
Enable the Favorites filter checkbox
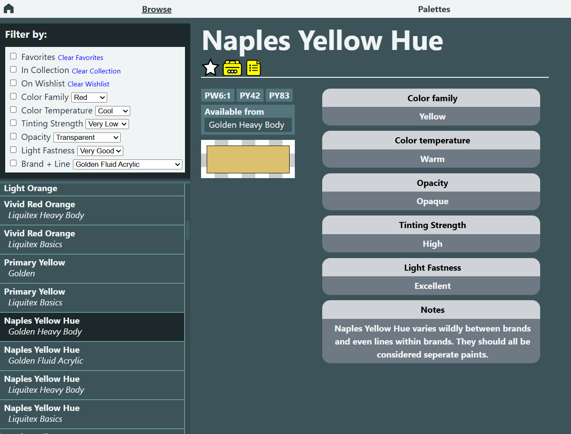click(13, 56)
